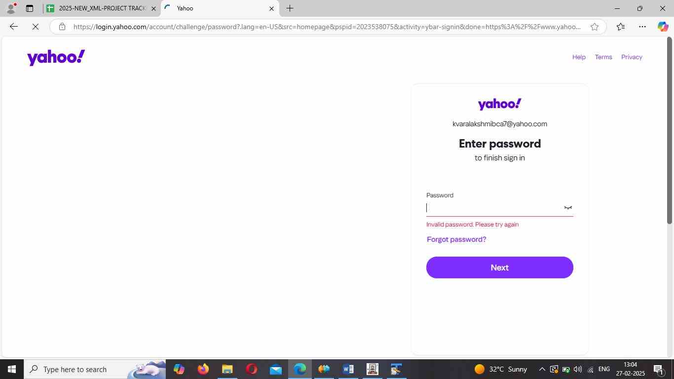Open a new browser tab
This screenshot has height=379, width=674.
[290, 8]
